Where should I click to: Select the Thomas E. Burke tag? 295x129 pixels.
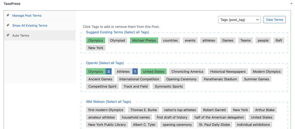(x=143, y=110)
